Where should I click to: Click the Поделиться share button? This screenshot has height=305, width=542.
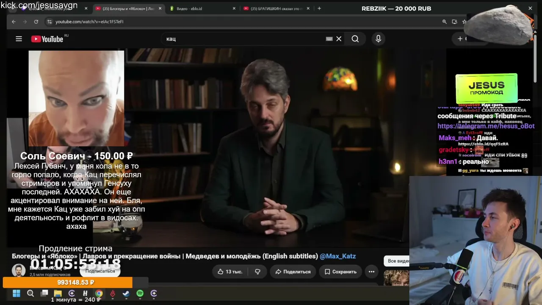[x=293, y=272]
